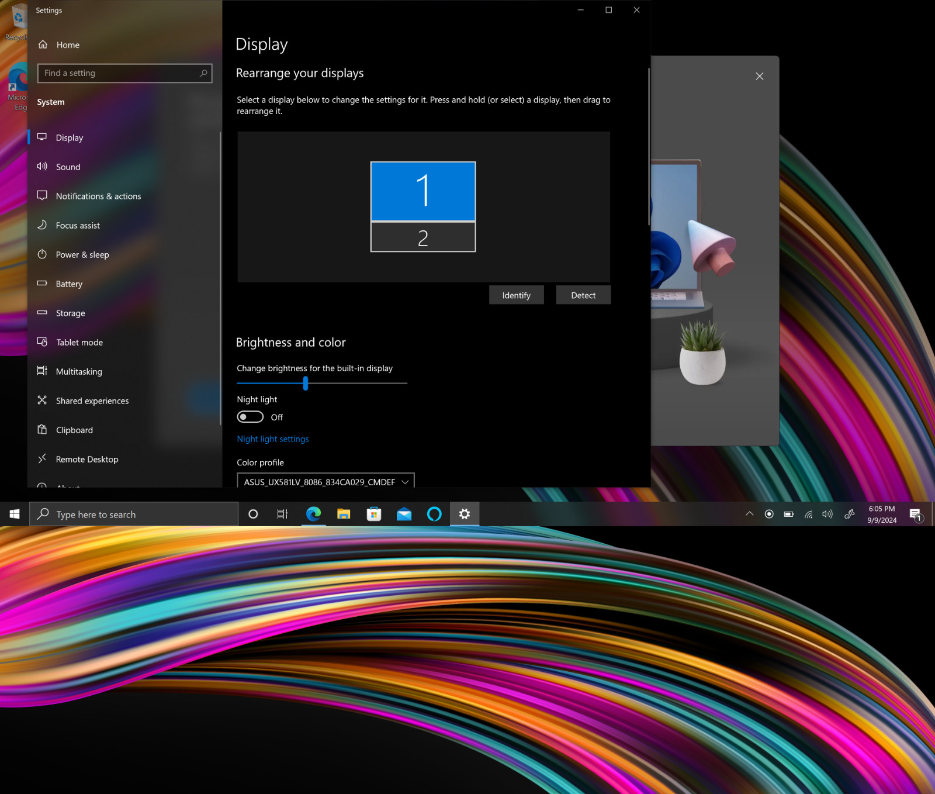
Task: Select the Sound speaker icon
Action: (42, 166)
